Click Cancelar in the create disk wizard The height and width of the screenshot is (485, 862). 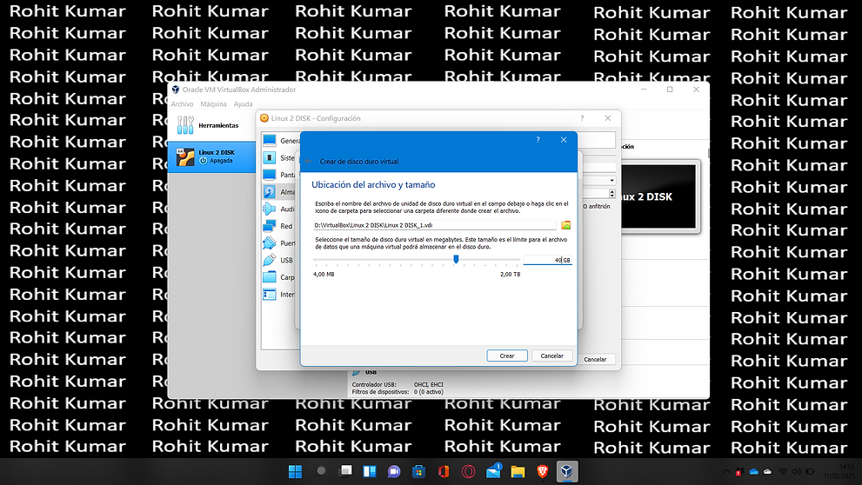pos(551,355)
